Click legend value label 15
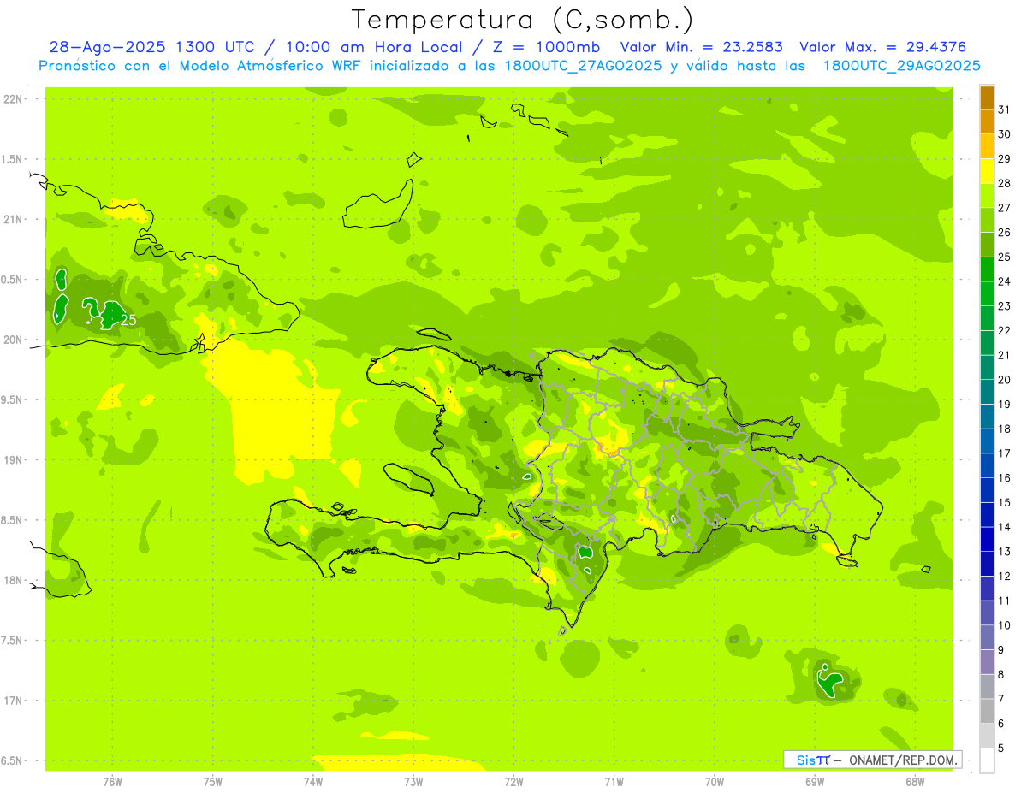 (x=1005, y=502)
